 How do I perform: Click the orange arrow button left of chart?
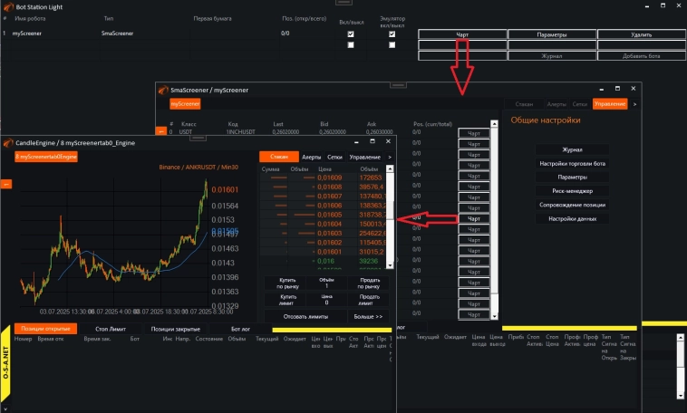pyautogui.click(x=5, y=184)
